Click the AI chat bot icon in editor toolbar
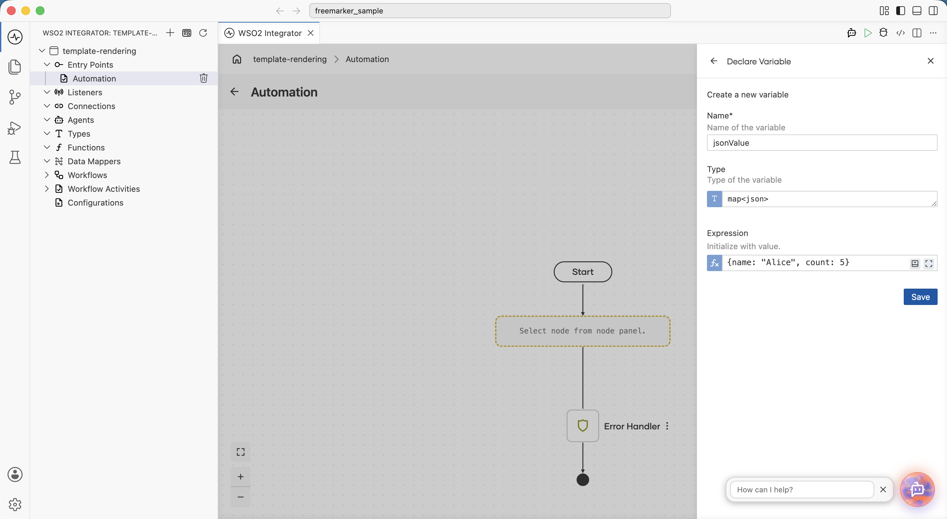Image resolution: width=947 pixels, height=519 pixels. (x=851, y=33)
